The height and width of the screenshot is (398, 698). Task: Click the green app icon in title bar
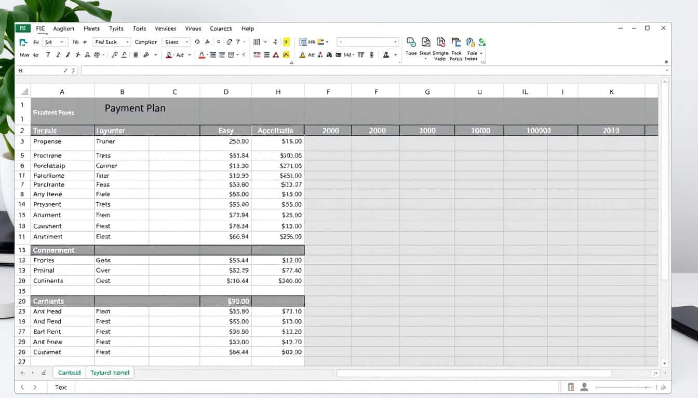tap(23, 29)
